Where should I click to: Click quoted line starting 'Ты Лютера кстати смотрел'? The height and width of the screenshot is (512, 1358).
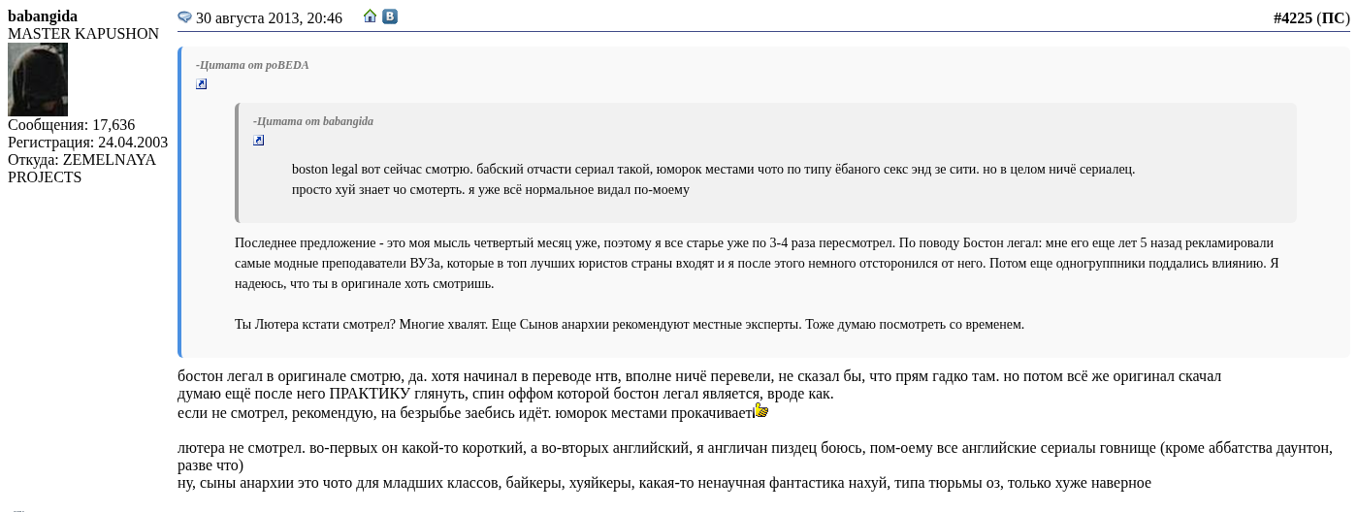click(x=629, y=324)
